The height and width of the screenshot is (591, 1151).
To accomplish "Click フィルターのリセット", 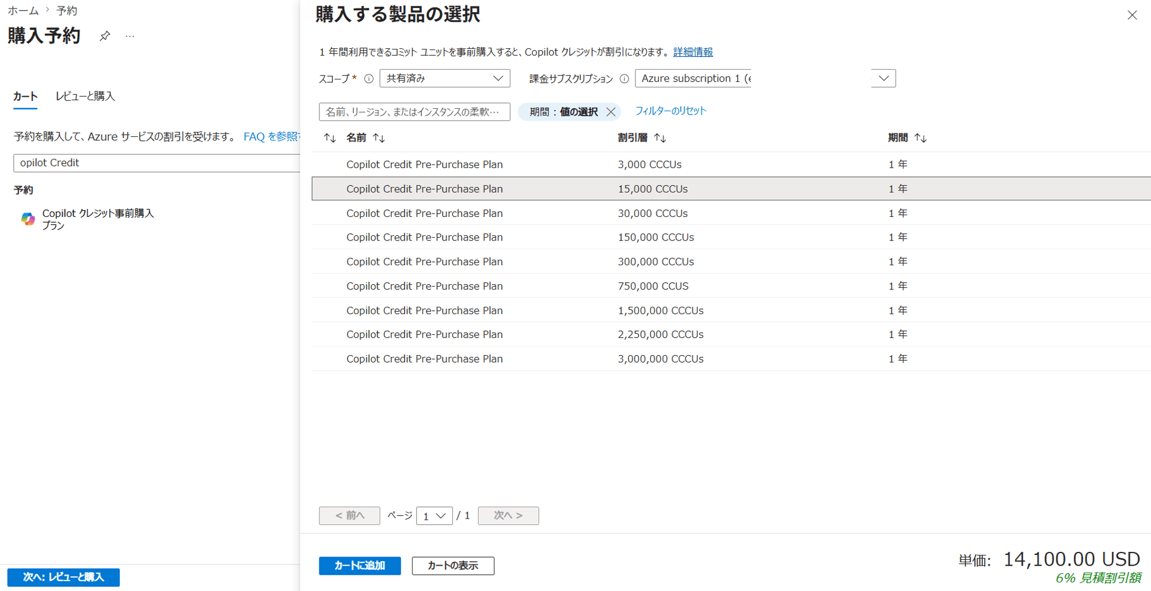I will tap(670, 111).
